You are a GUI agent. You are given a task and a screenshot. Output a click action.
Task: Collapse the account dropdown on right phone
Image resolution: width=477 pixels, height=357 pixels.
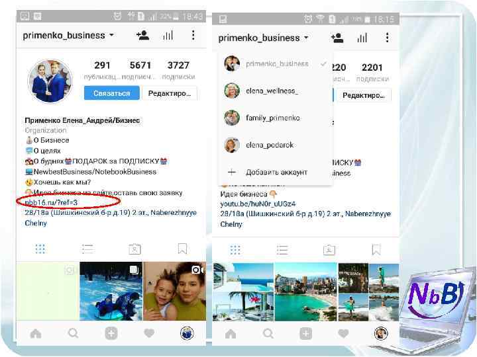pos(306,38)
